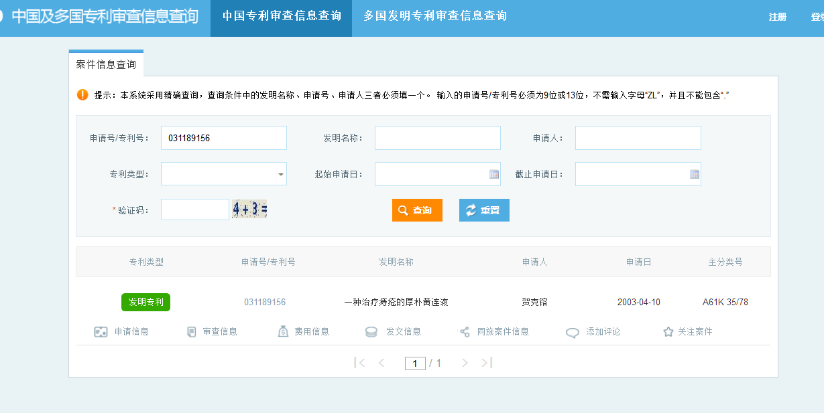Viewport: 824px width, 413px height.
Task: Open calendar for 截止申请日 field
Action: coord(695,175)
